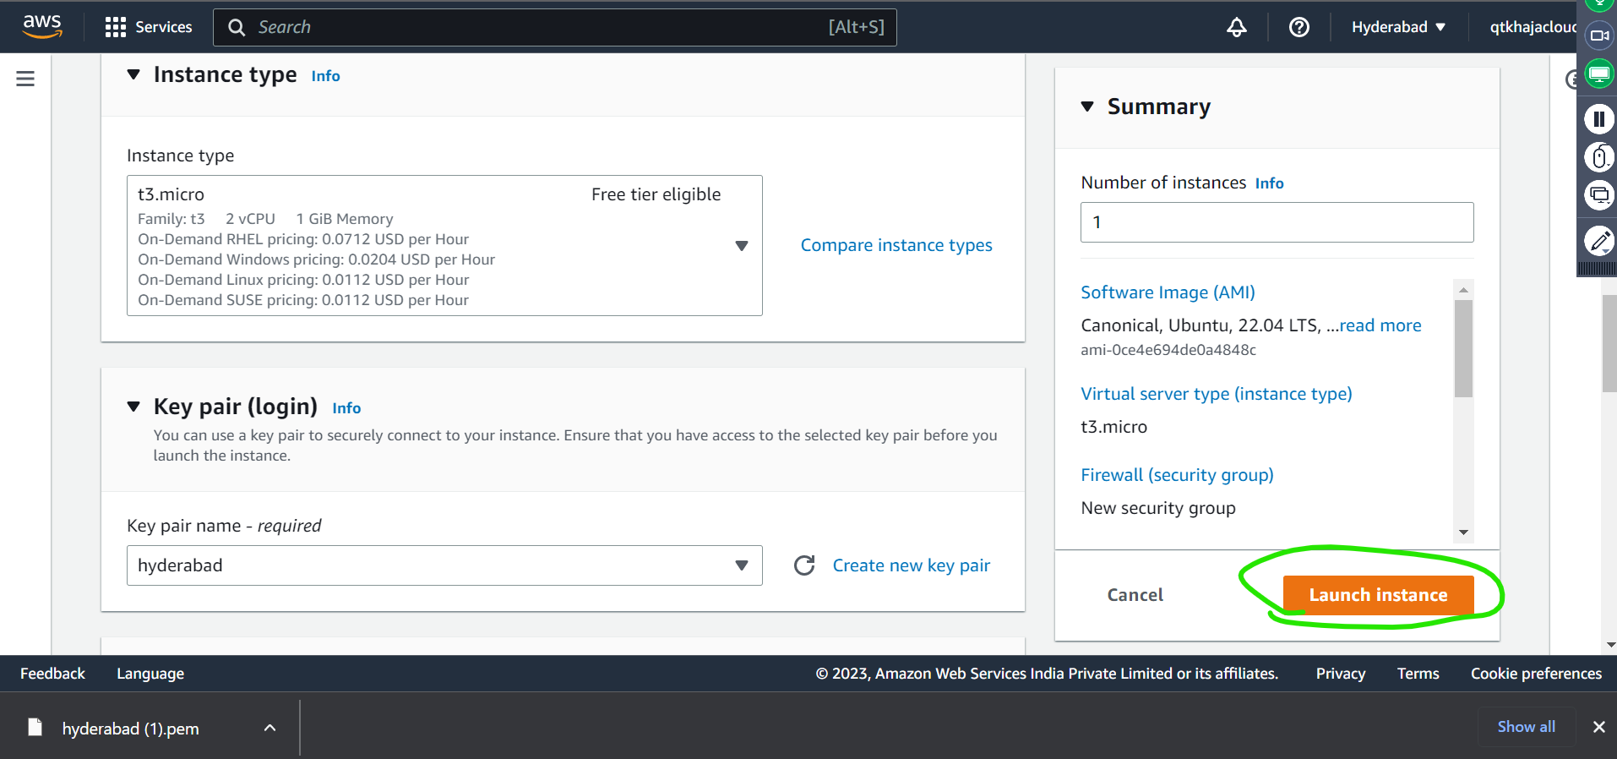The width and height of the screenshot is (1617, 759).
Task: Click the Summary panel scrollbar thumb
Action: (x=1463, y=348)
